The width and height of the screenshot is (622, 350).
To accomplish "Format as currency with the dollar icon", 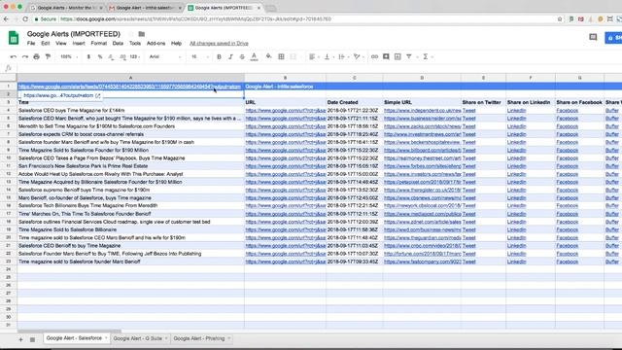I will [88, 56].
